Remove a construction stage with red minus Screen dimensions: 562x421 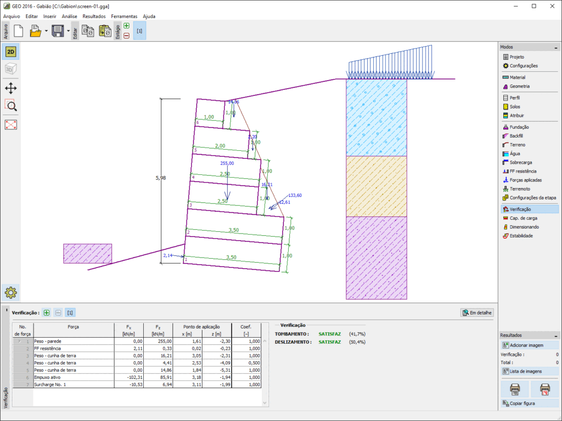pyautogui.click(x=127, y=36)
